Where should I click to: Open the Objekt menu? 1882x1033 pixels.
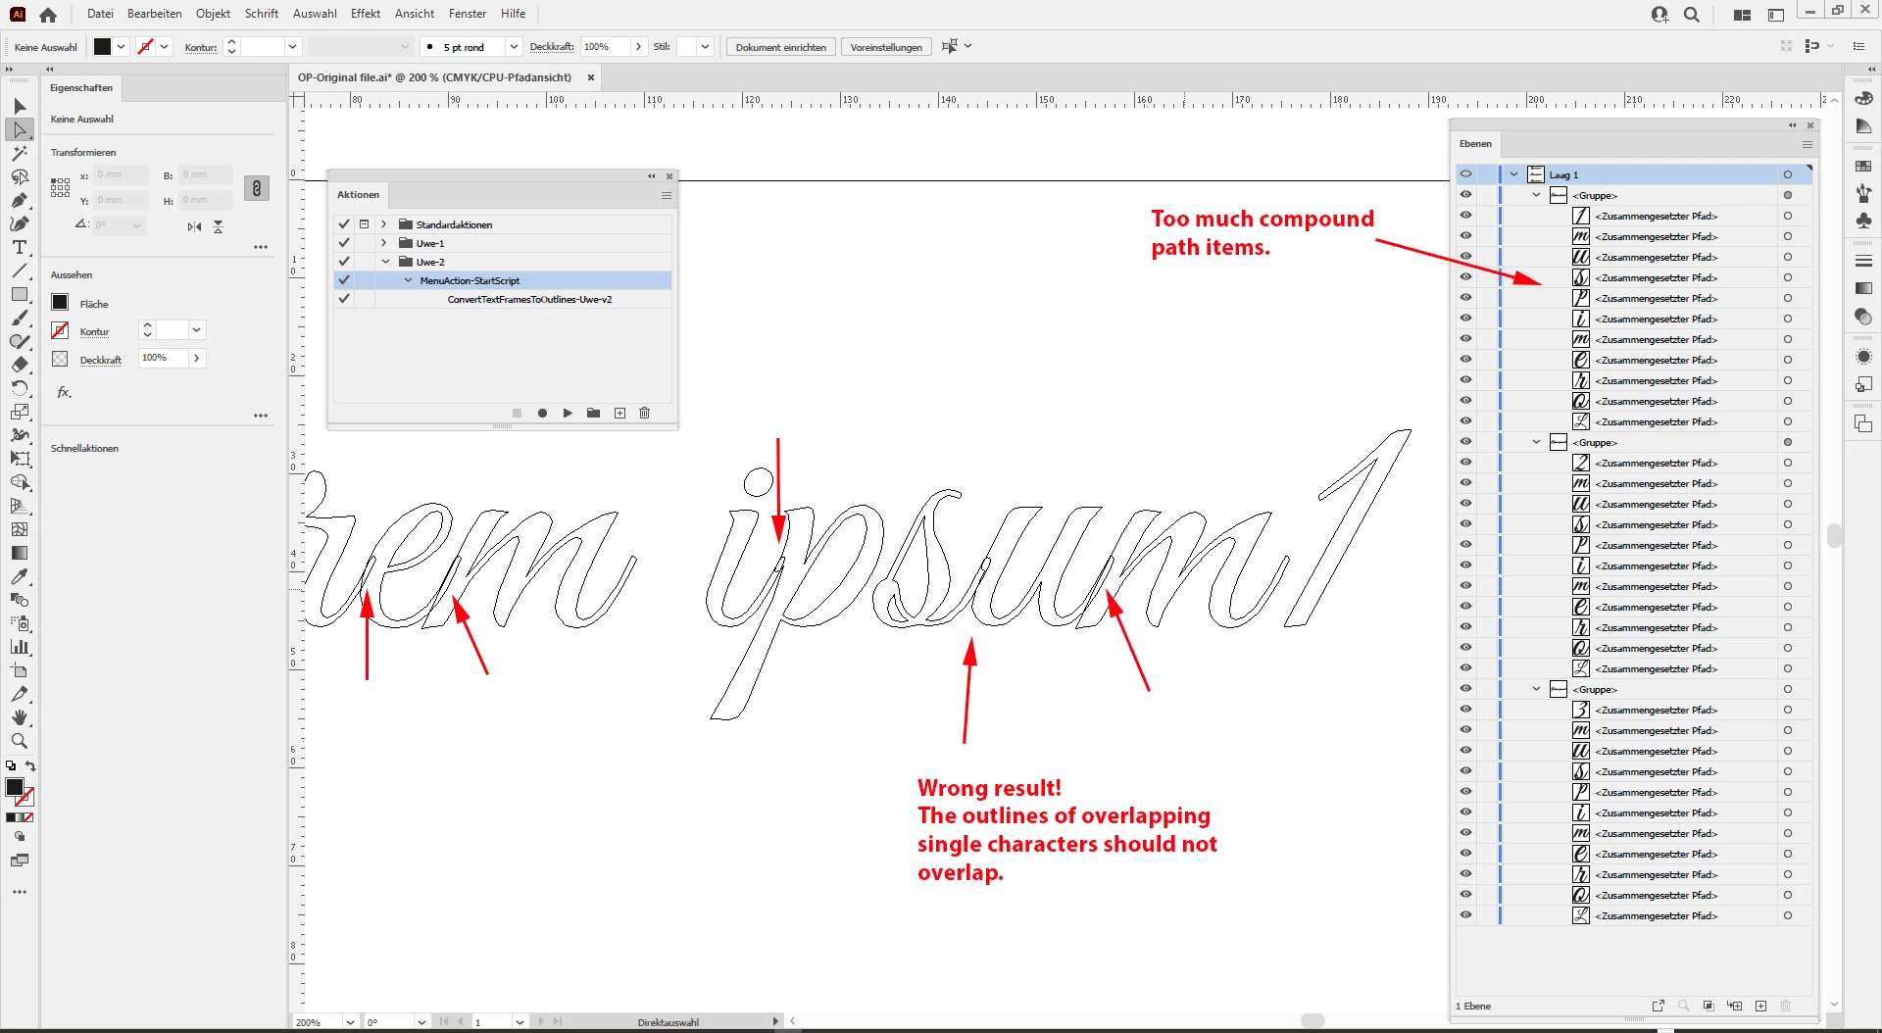(x=213, y=14)
